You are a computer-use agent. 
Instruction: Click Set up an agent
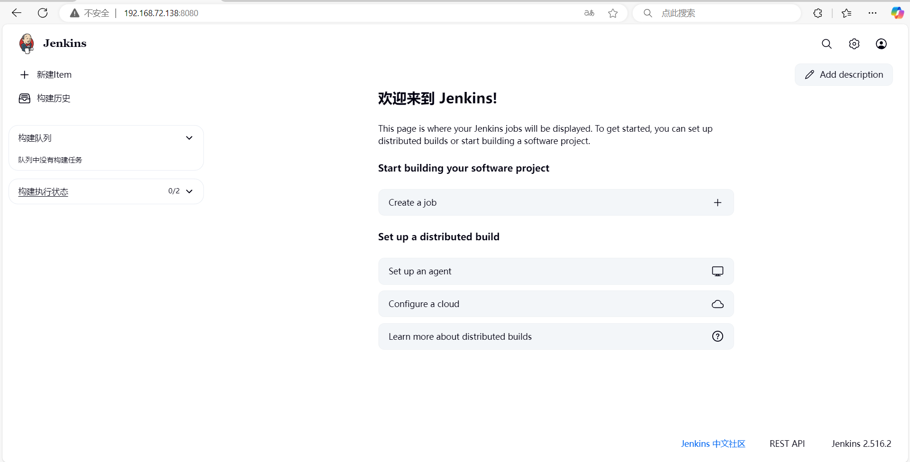coord(556,272)
